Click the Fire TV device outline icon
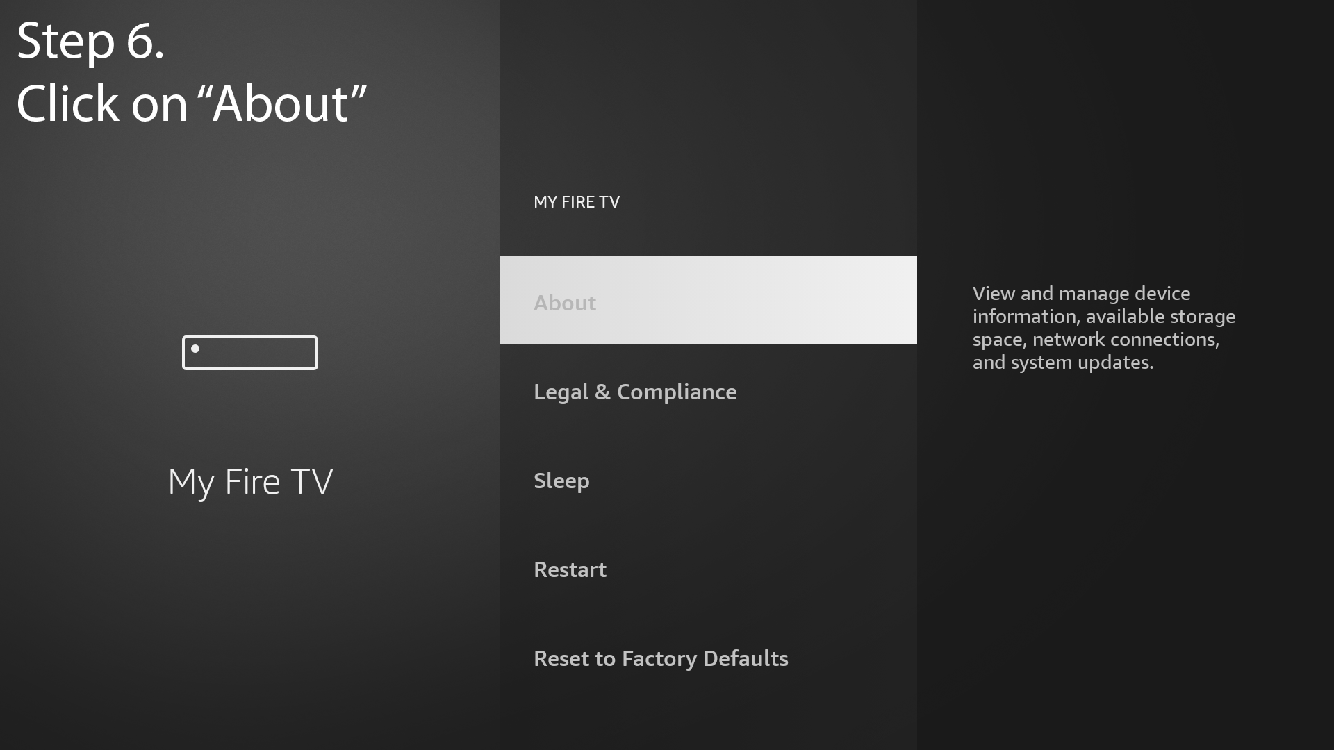Screen dimensions: 1334x750 pos(250,353)
